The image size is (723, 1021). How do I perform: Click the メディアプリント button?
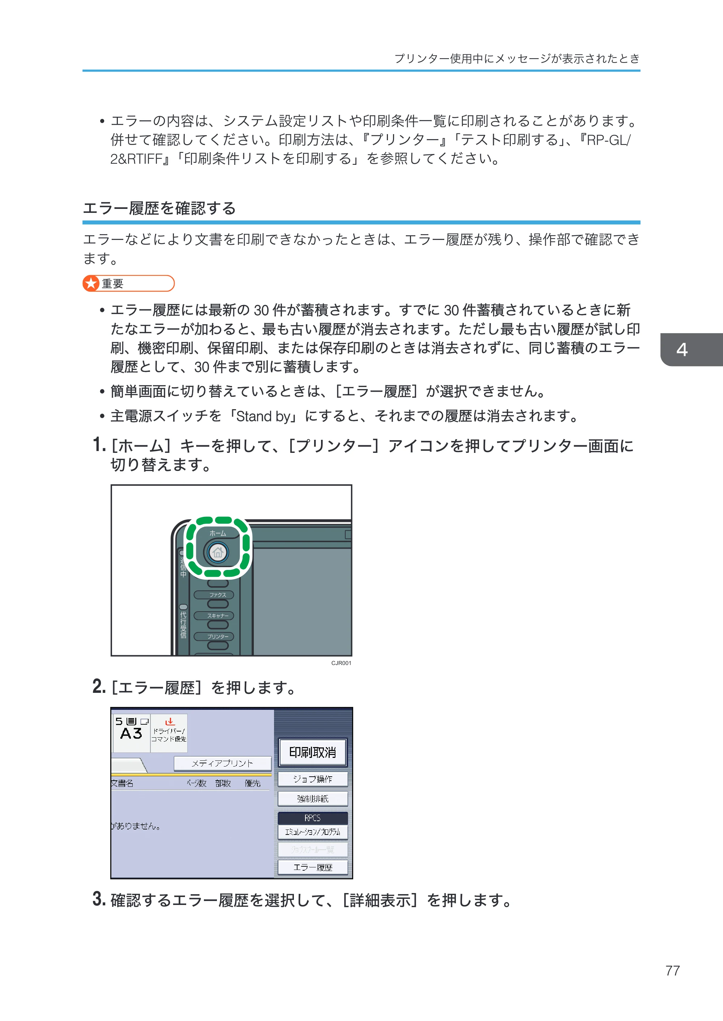tap(222, 763)
